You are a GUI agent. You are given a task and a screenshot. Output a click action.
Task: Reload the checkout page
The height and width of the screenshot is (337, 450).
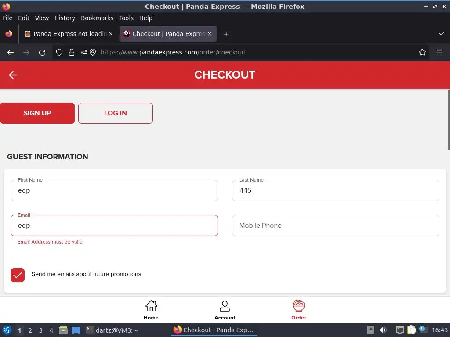click(x=42, y=53)
